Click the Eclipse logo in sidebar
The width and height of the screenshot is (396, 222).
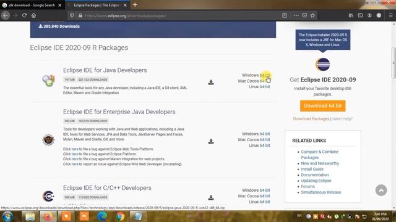point(323,64)
